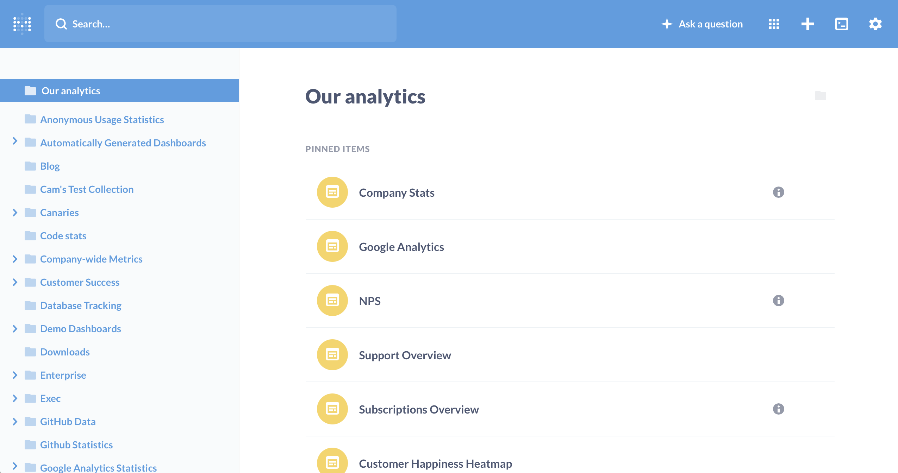Click into the Search field

coord(220,24)
